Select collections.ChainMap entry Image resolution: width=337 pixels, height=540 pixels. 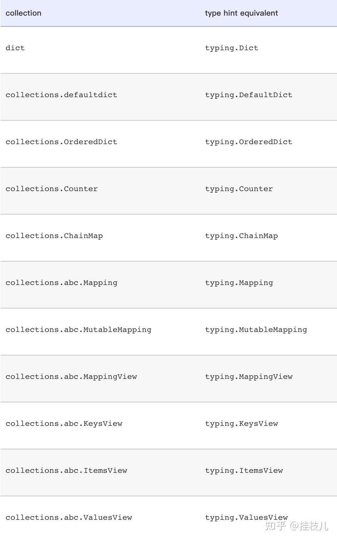(x=54, y=236)
